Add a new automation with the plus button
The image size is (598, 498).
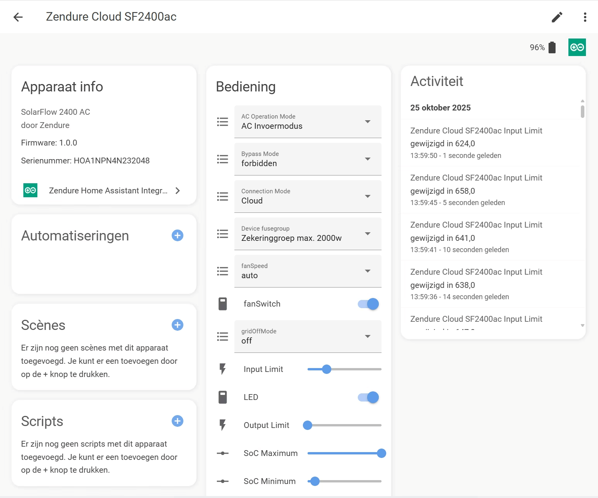177,235
